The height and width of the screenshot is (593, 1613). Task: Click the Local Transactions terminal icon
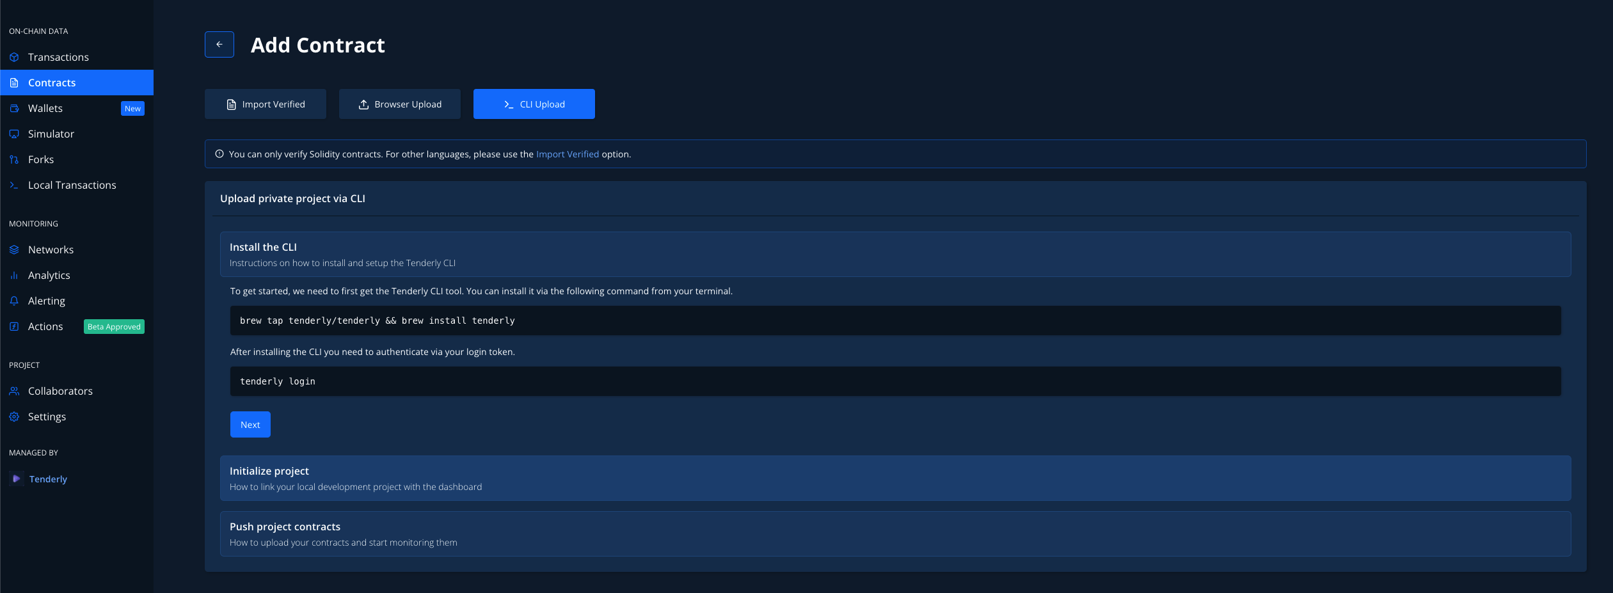coord(14,185)
